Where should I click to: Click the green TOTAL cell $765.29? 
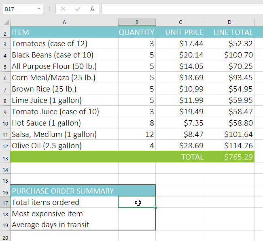coord(229,157)
